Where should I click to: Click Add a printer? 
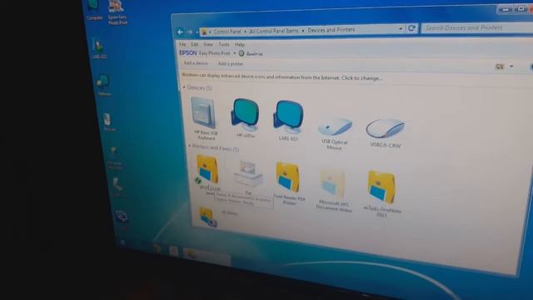point(231,63)
